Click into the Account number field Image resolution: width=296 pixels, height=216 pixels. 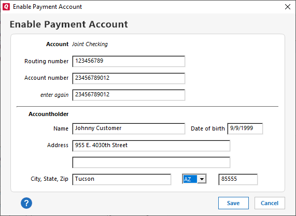(129, 78)
